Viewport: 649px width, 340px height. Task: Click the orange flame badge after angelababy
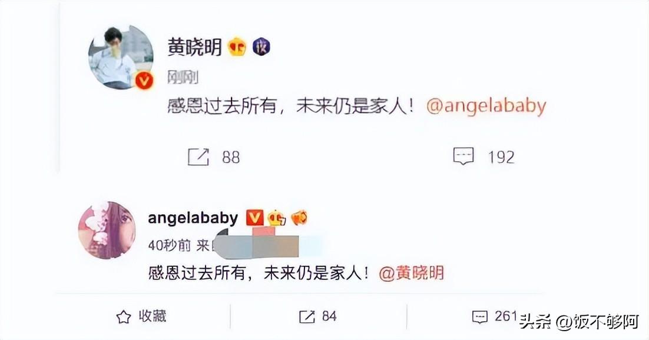299,218
